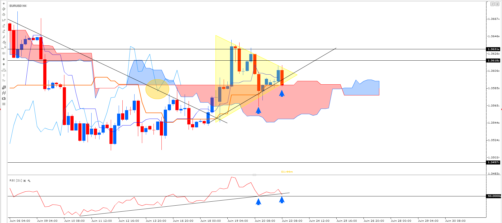Click the Juin 09 04:00 time label
Viewport: 502px width, 223px height.
[47, 221]
